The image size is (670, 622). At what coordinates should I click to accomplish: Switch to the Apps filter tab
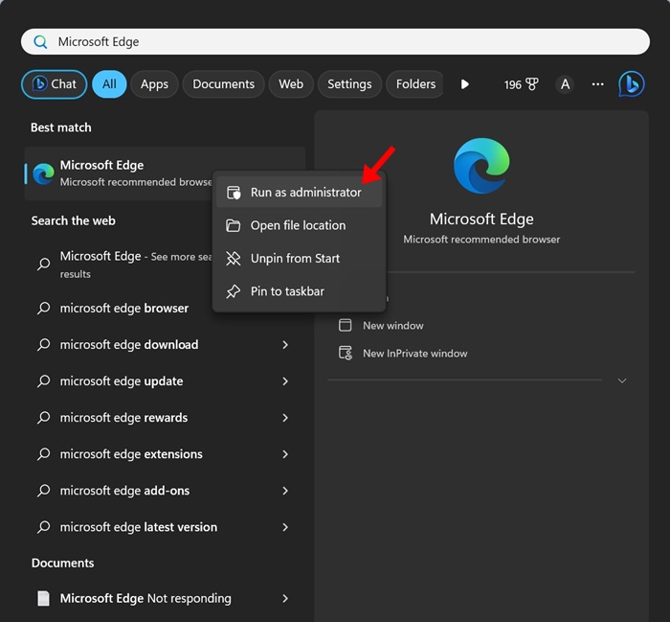point(154,84)
